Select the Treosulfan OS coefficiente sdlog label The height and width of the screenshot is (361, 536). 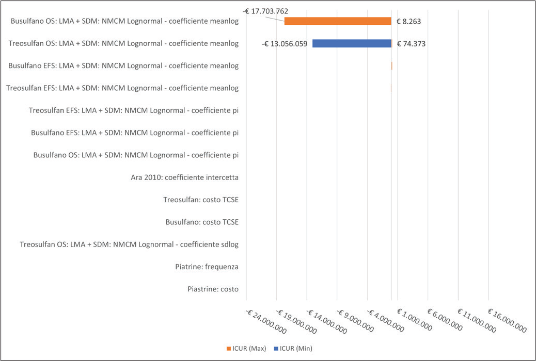(x=129, y=244)
